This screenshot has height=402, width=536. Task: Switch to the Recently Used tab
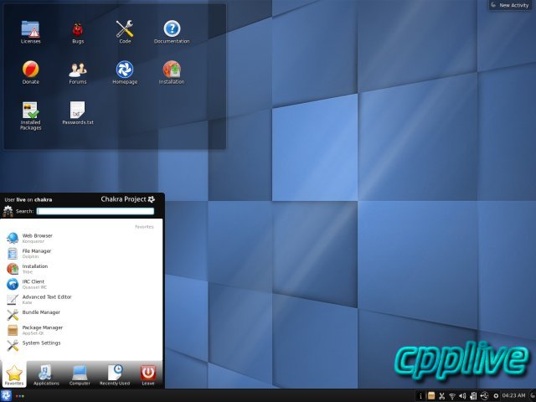pos(115,374)
